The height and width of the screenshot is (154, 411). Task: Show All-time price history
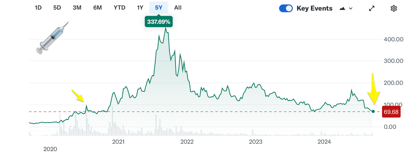tap(178, 8)
